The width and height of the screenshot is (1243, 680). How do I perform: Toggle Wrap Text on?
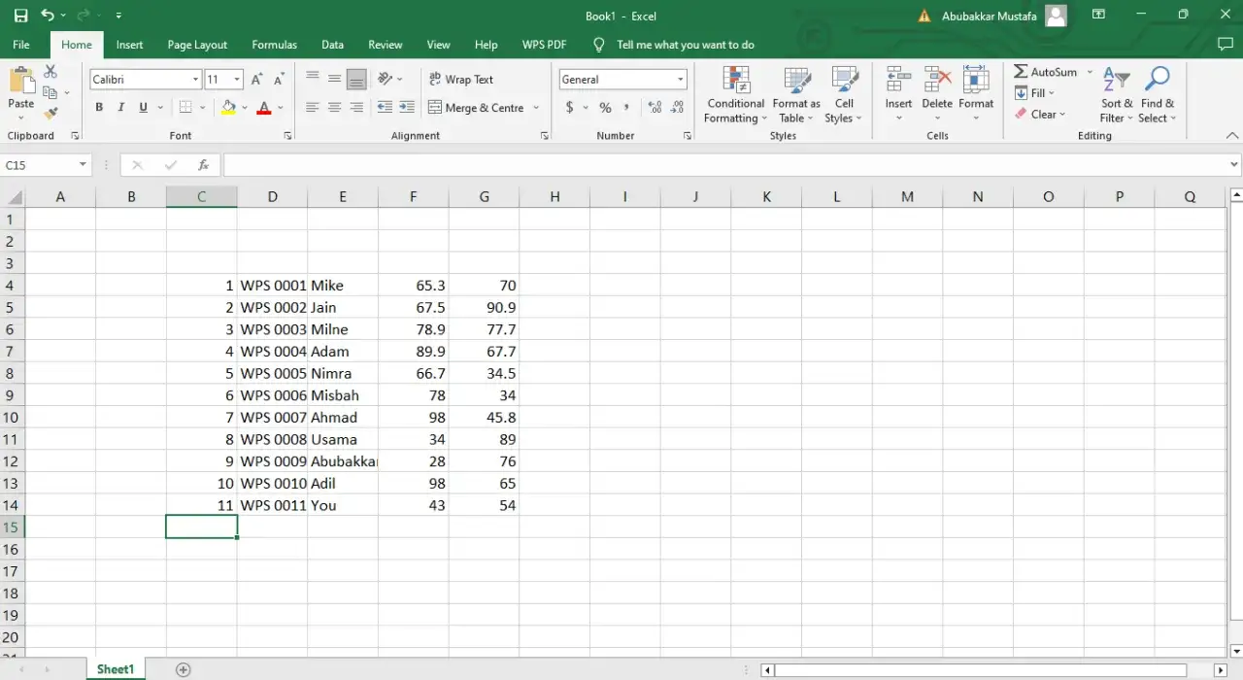(x=460, y=80)
